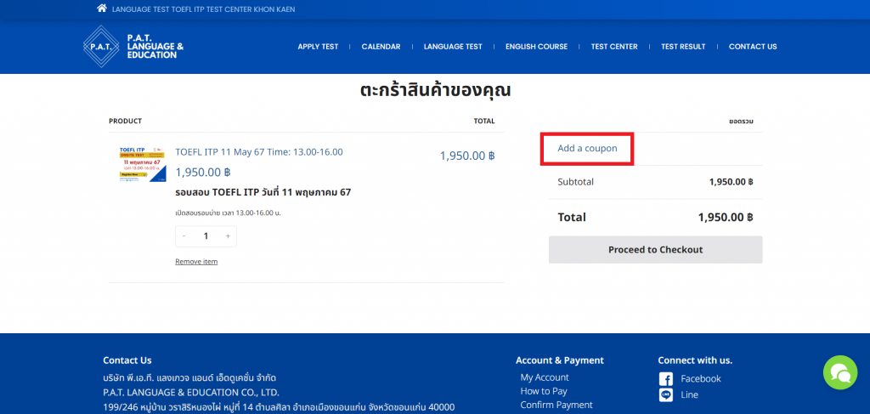Open the LANGUAGE TEST menu

click(x=453, y=47)
